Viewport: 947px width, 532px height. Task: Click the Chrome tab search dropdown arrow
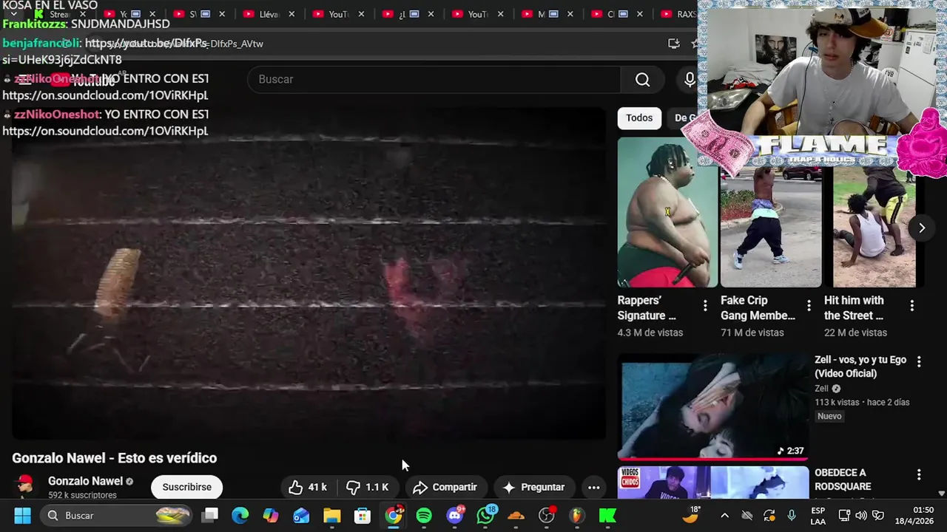coord(13,14)
